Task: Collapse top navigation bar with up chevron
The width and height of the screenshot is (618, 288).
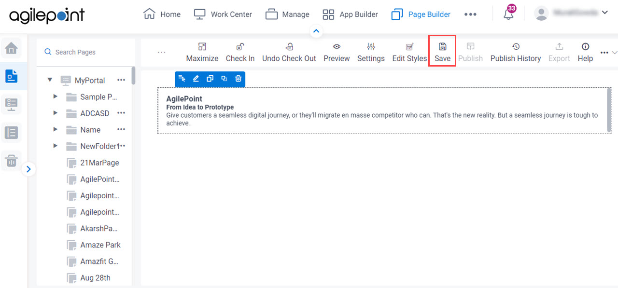Action: pos(316,31)
